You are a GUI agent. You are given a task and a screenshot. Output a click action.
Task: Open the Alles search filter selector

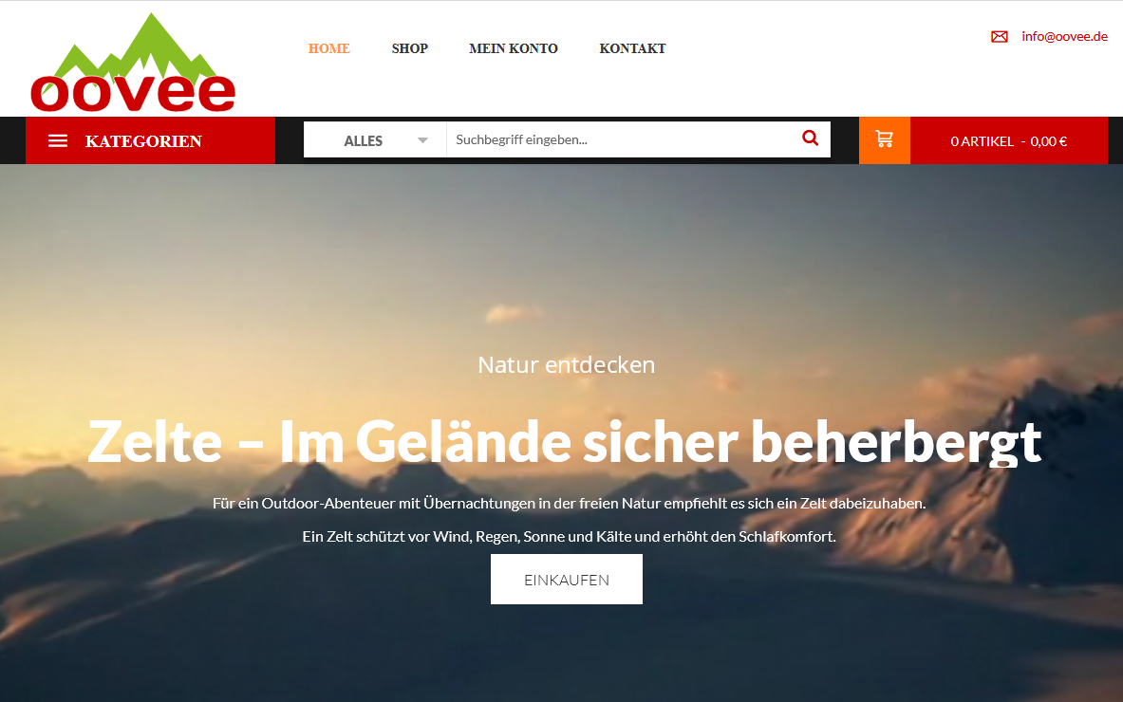(375, 139)
